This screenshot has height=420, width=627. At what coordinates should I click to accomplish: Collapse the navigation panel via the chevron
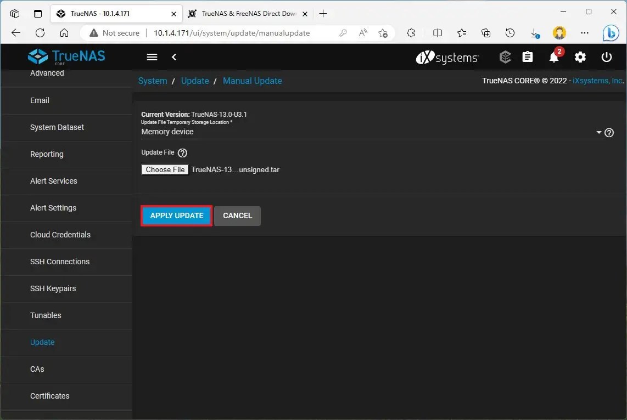174,57
